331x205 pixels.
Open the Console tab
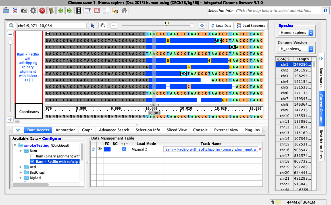coord(200,130)
